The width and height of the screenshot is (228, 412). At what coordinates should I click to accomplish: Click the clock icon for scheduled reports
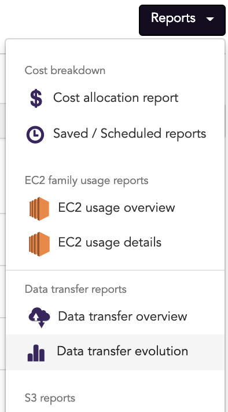click(35, 134)
